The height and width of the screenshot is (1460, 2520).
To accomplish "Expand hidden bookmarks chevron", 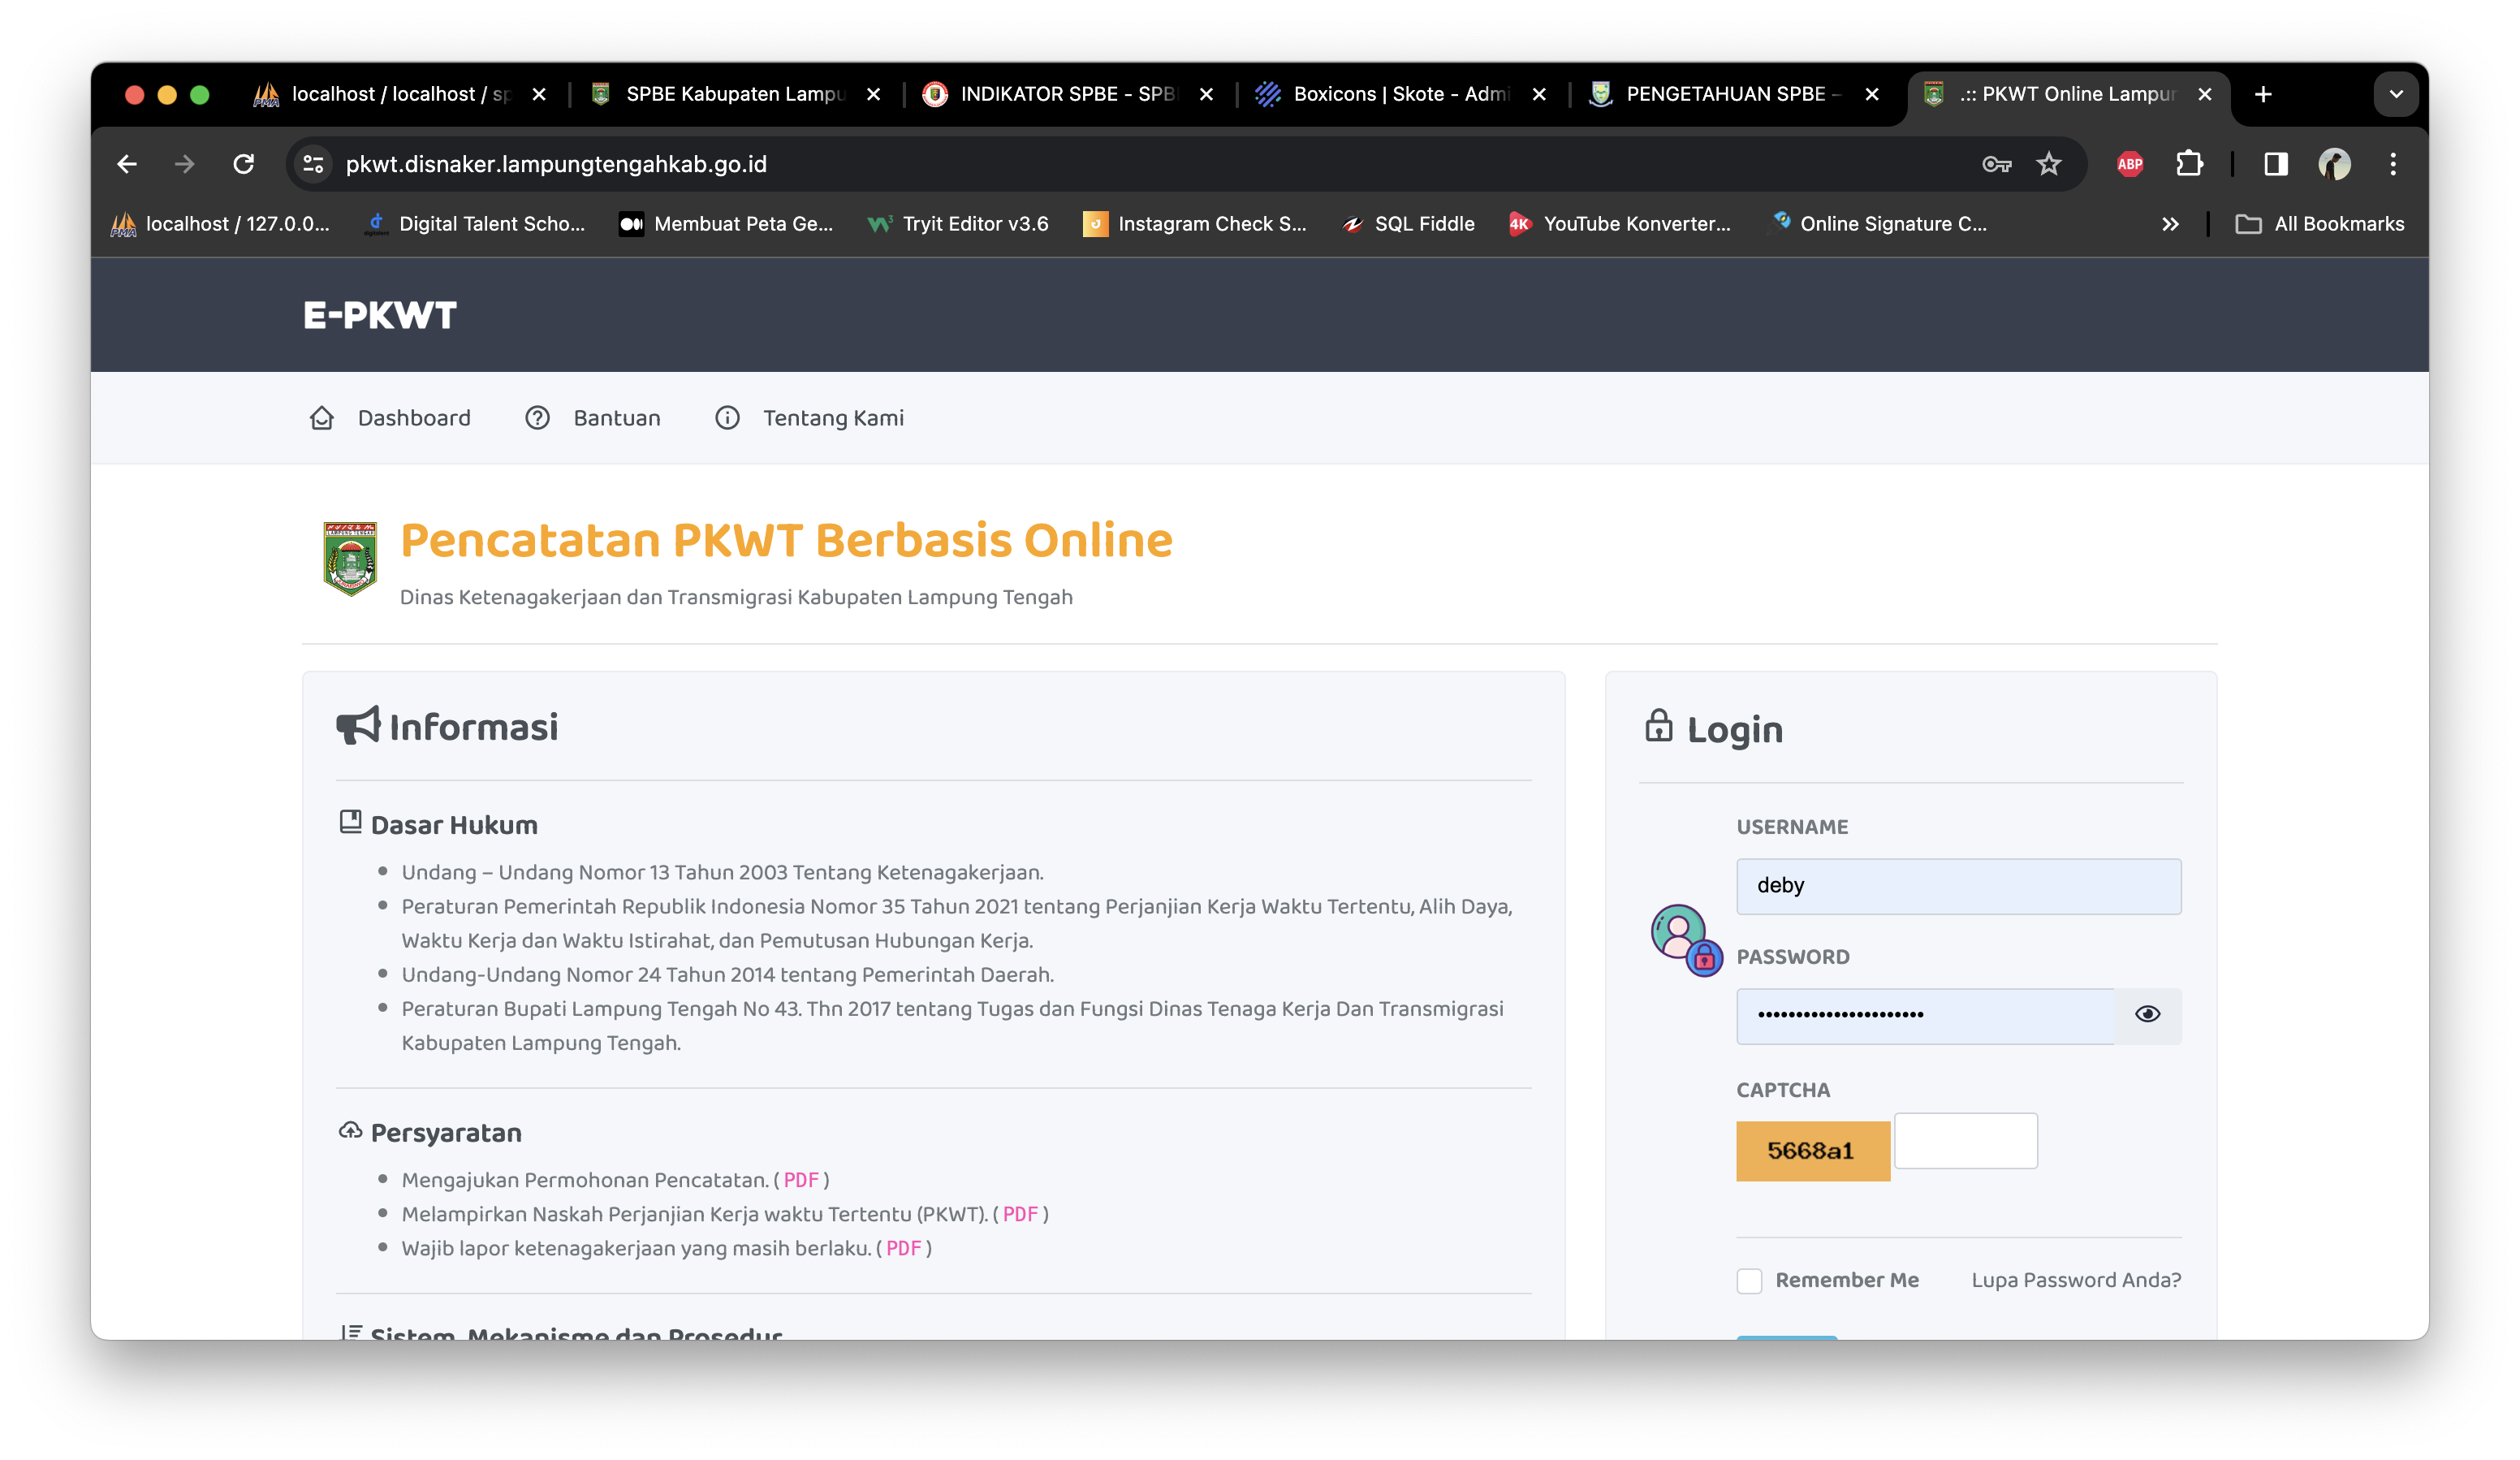I will click(2170, 224).
